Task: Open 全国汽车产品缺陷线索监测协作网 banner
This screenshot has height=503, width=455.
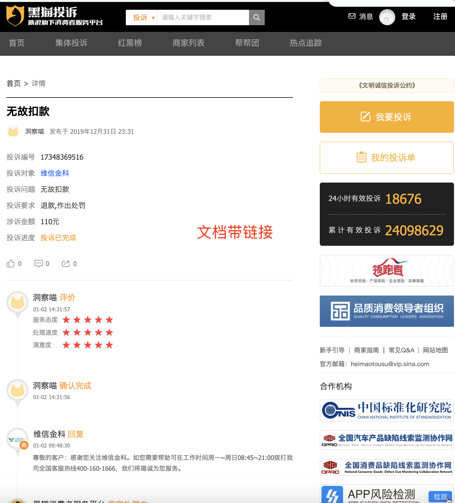Action: [x=387, y=440]
